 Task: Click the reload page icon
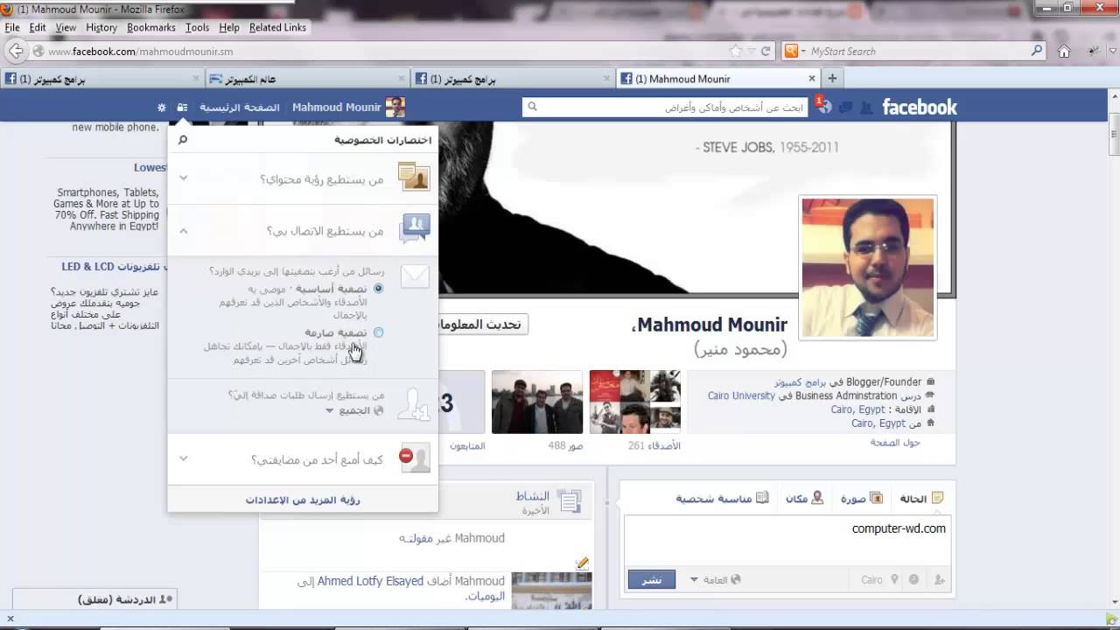pos(766,52)
